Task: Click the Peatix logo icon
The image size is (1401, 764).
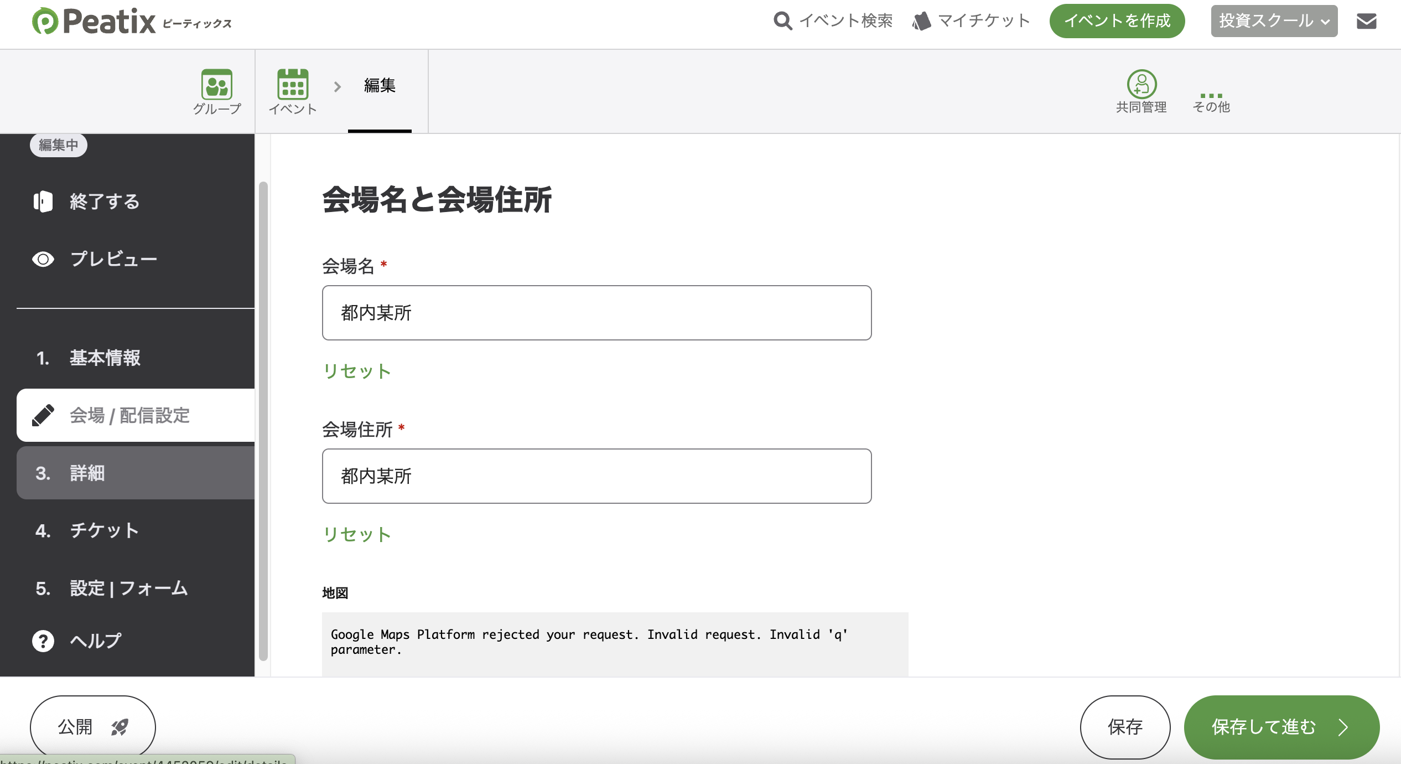Action: pos(45,22)
